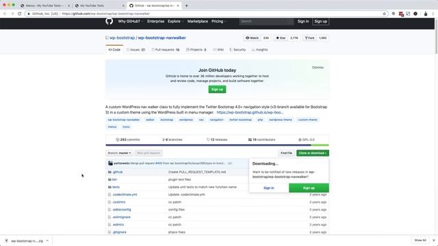Select the Pull requests tab
Image resolution: width=438 pixels, height=246 pixels.
point(166,50)
